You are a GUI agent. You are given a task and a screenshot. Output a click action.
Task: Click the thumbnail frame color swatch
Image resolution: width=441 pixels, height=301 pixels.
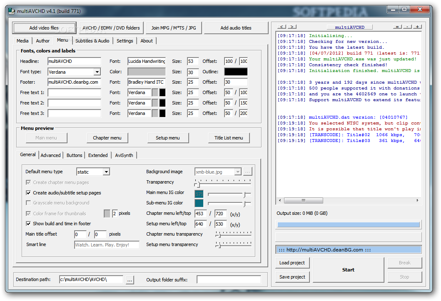click(107, 214)
